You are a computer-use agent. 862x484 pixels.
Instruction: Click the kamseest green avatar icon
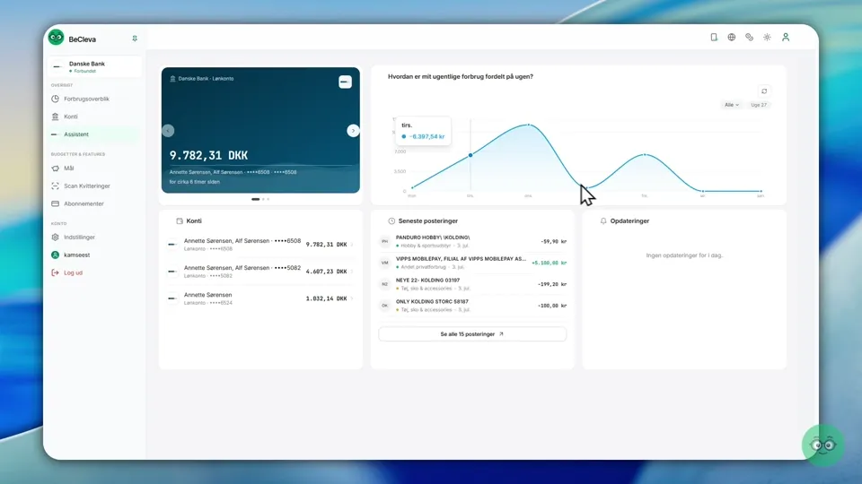point(55,255)
